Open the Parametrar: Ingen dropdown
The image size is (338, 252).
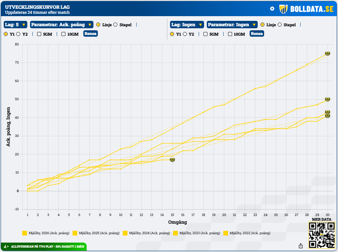pos(232,25)
